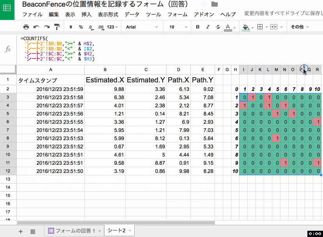Undo the last action

[x=36, y=27]
